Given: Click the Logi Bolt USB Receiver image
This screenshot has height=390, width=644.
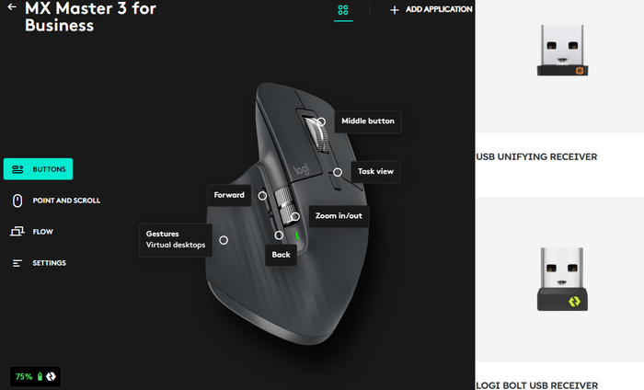Looking at the screenshot, I should click(562, 279).
